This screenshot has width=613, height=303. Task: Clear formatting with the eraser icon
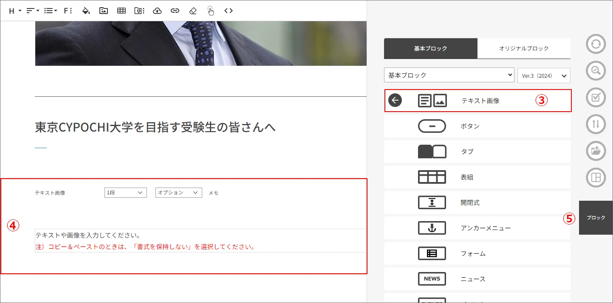tap(193, 11)
